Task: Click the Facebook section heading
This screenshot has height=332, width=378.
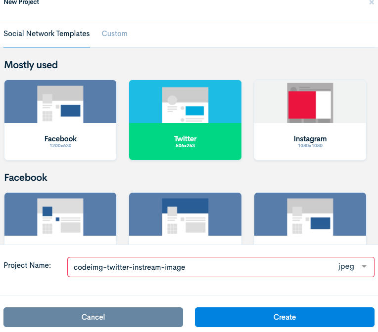Action: click(26, 177)
